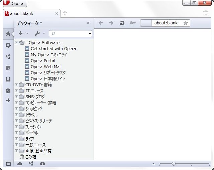
Task: Expand the コンピューター・家電 folder
Action: 16,103
